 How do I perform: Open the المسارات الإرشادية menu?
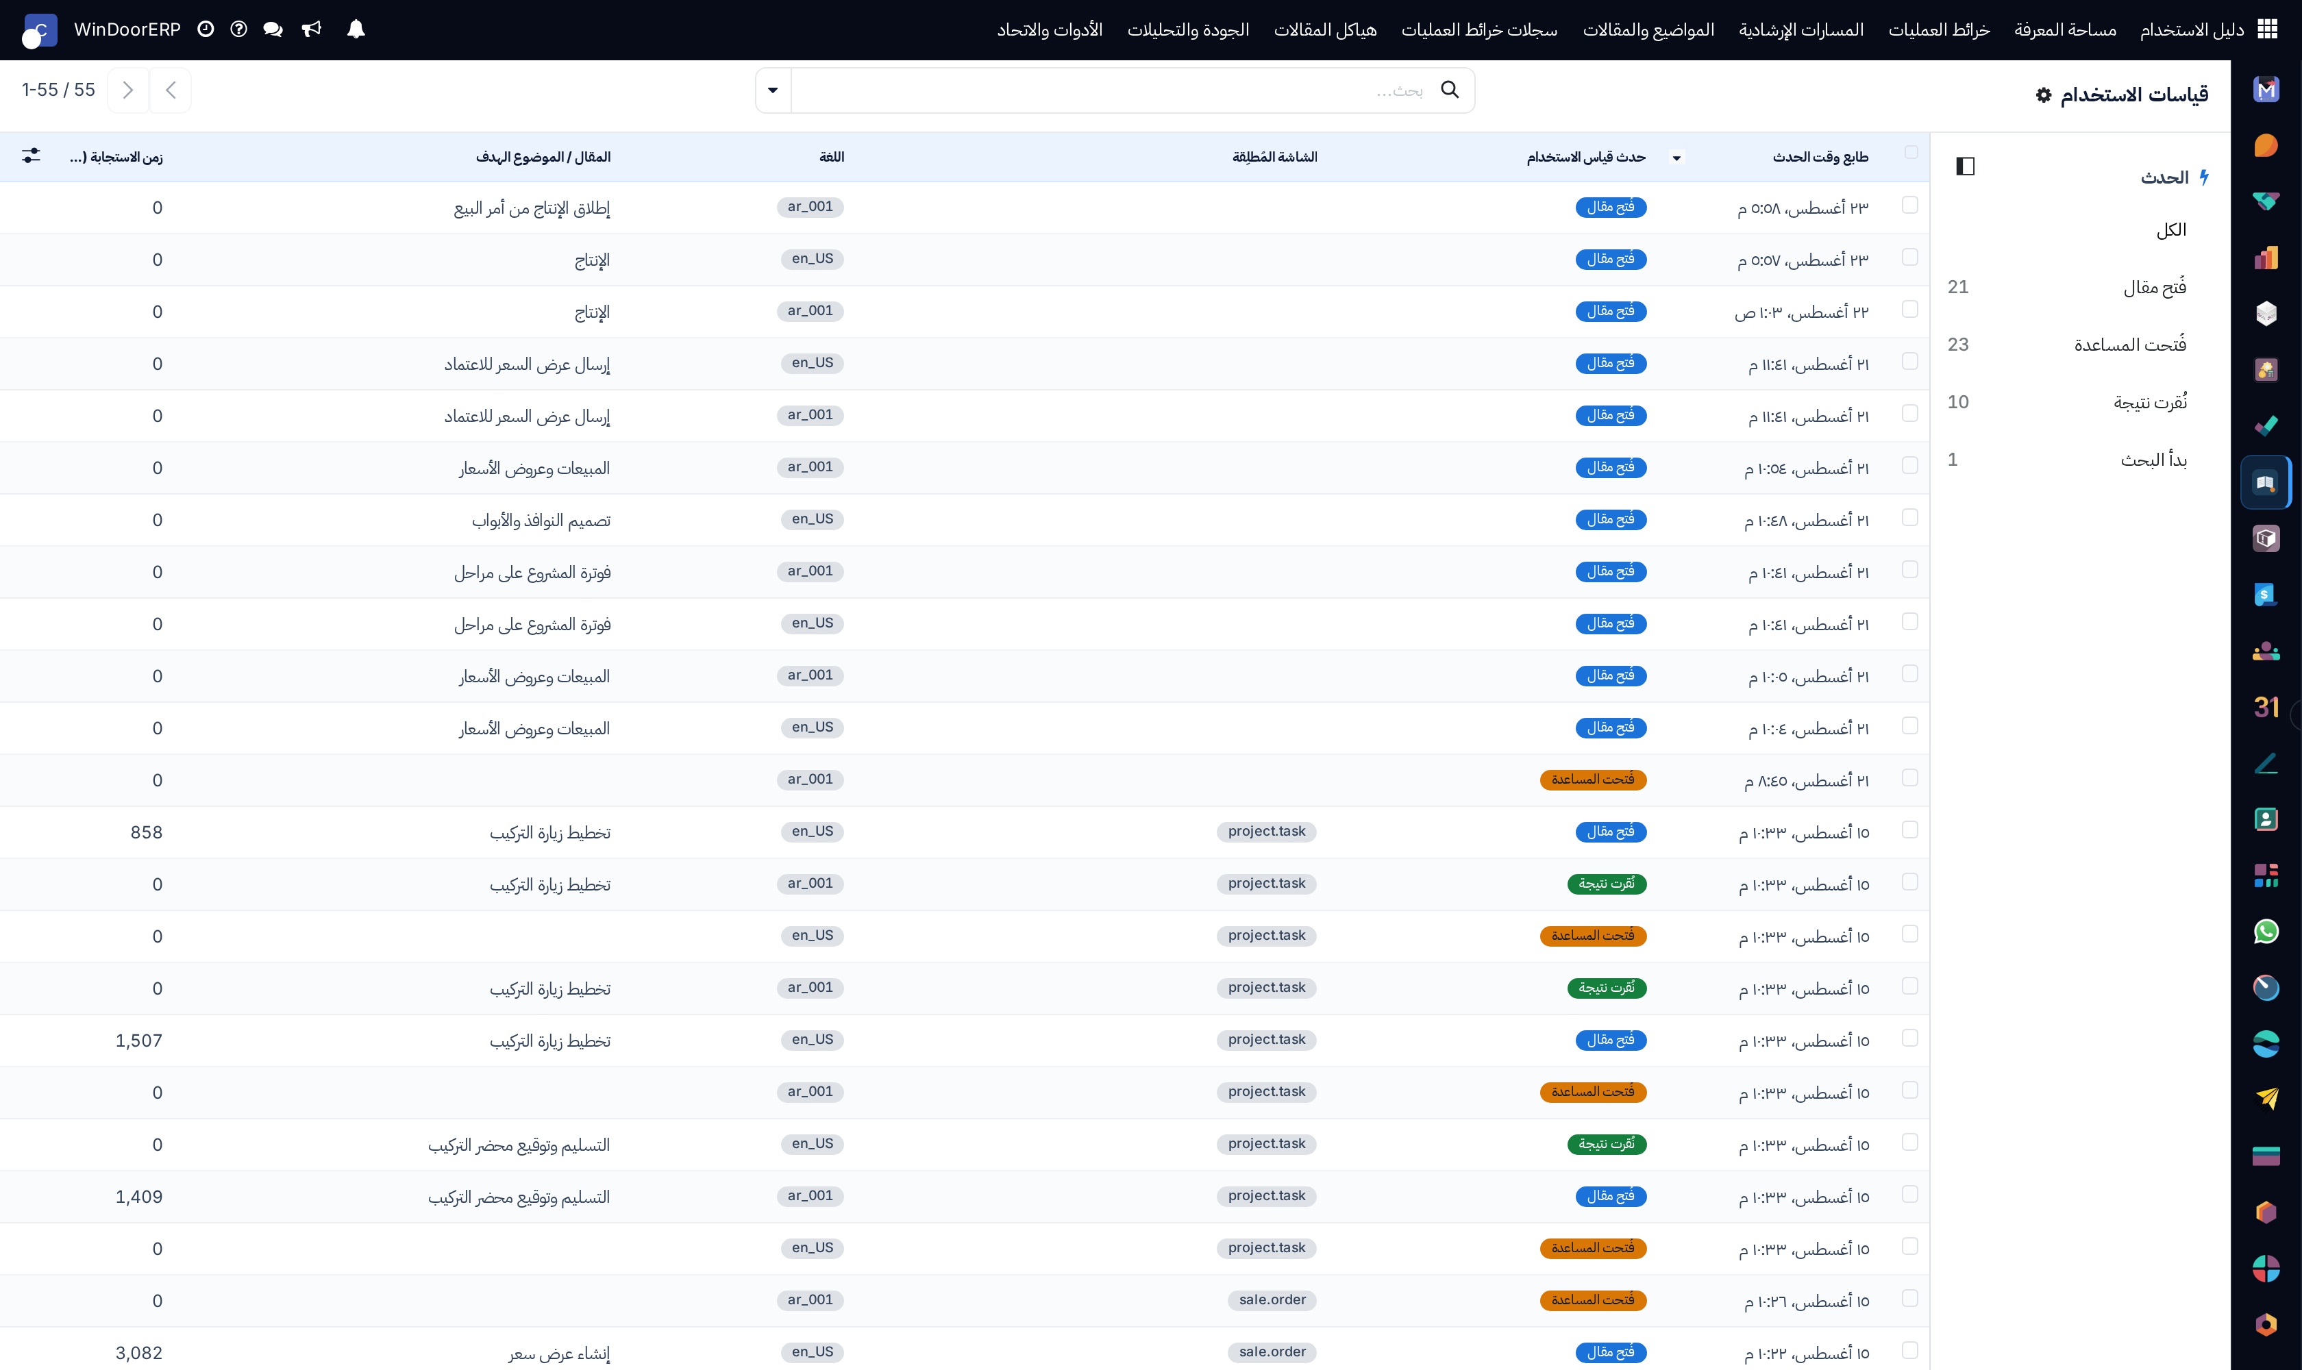(1802, 29)
